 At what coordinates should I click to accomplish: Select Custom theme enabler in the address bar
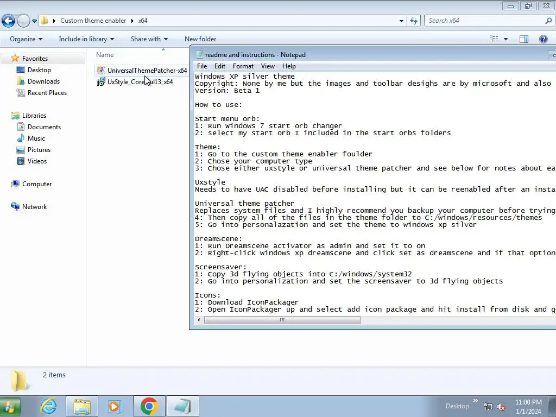click(93, 21)
